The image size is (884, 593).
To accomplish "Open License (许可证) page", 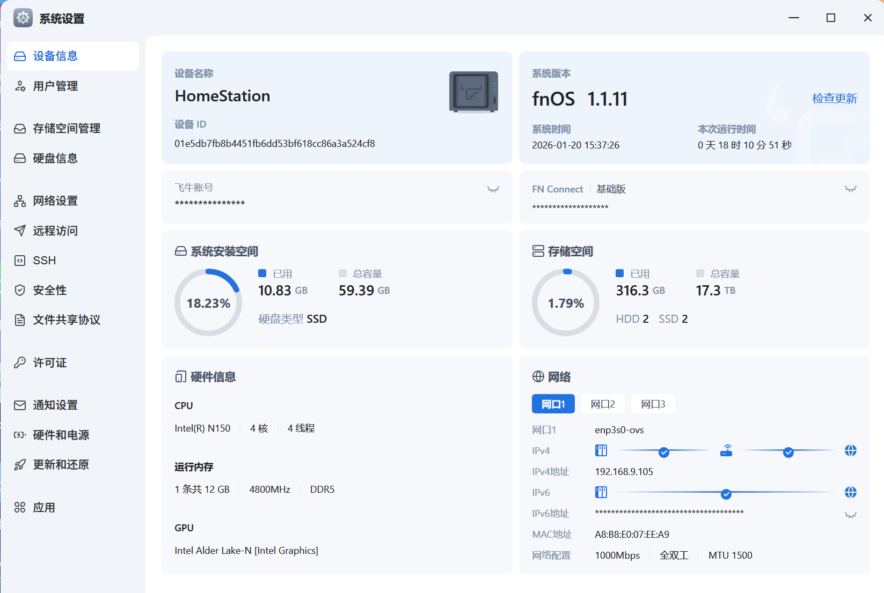I will 49,363.
